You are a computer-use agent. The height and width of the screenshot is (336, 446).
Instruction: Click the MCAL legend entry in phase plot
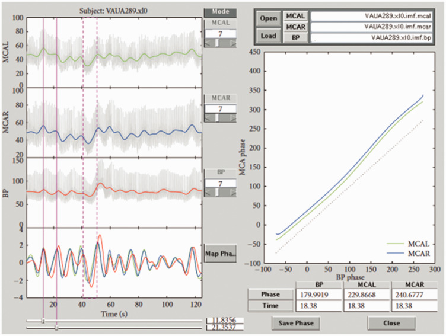pos(409,244)
